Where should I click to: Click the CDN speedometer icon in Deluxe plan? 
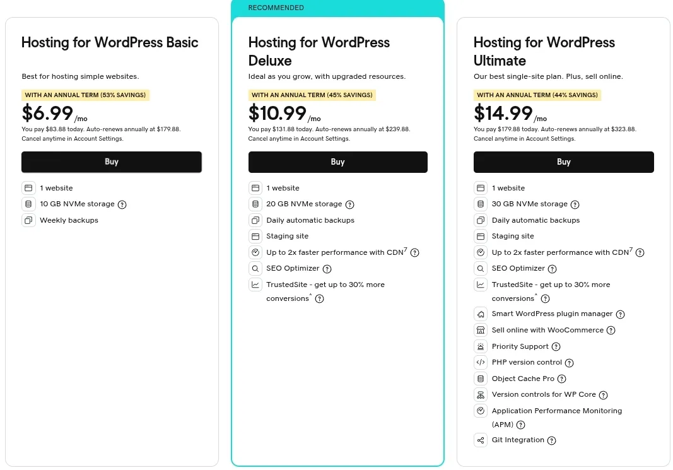tap(255, 252)
